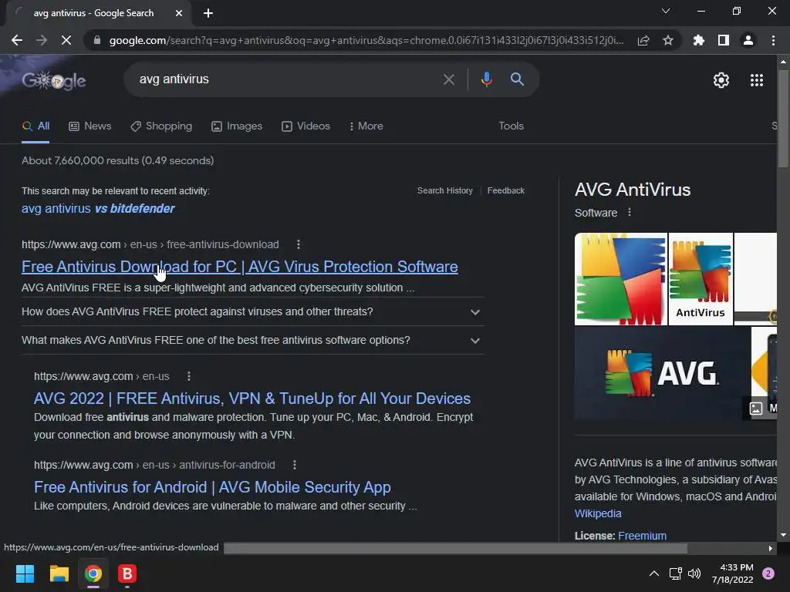This screenshot has width=790, height=592.
Task: Open the clock showing 4:33 PM
Action: click(x=733, y=573)
